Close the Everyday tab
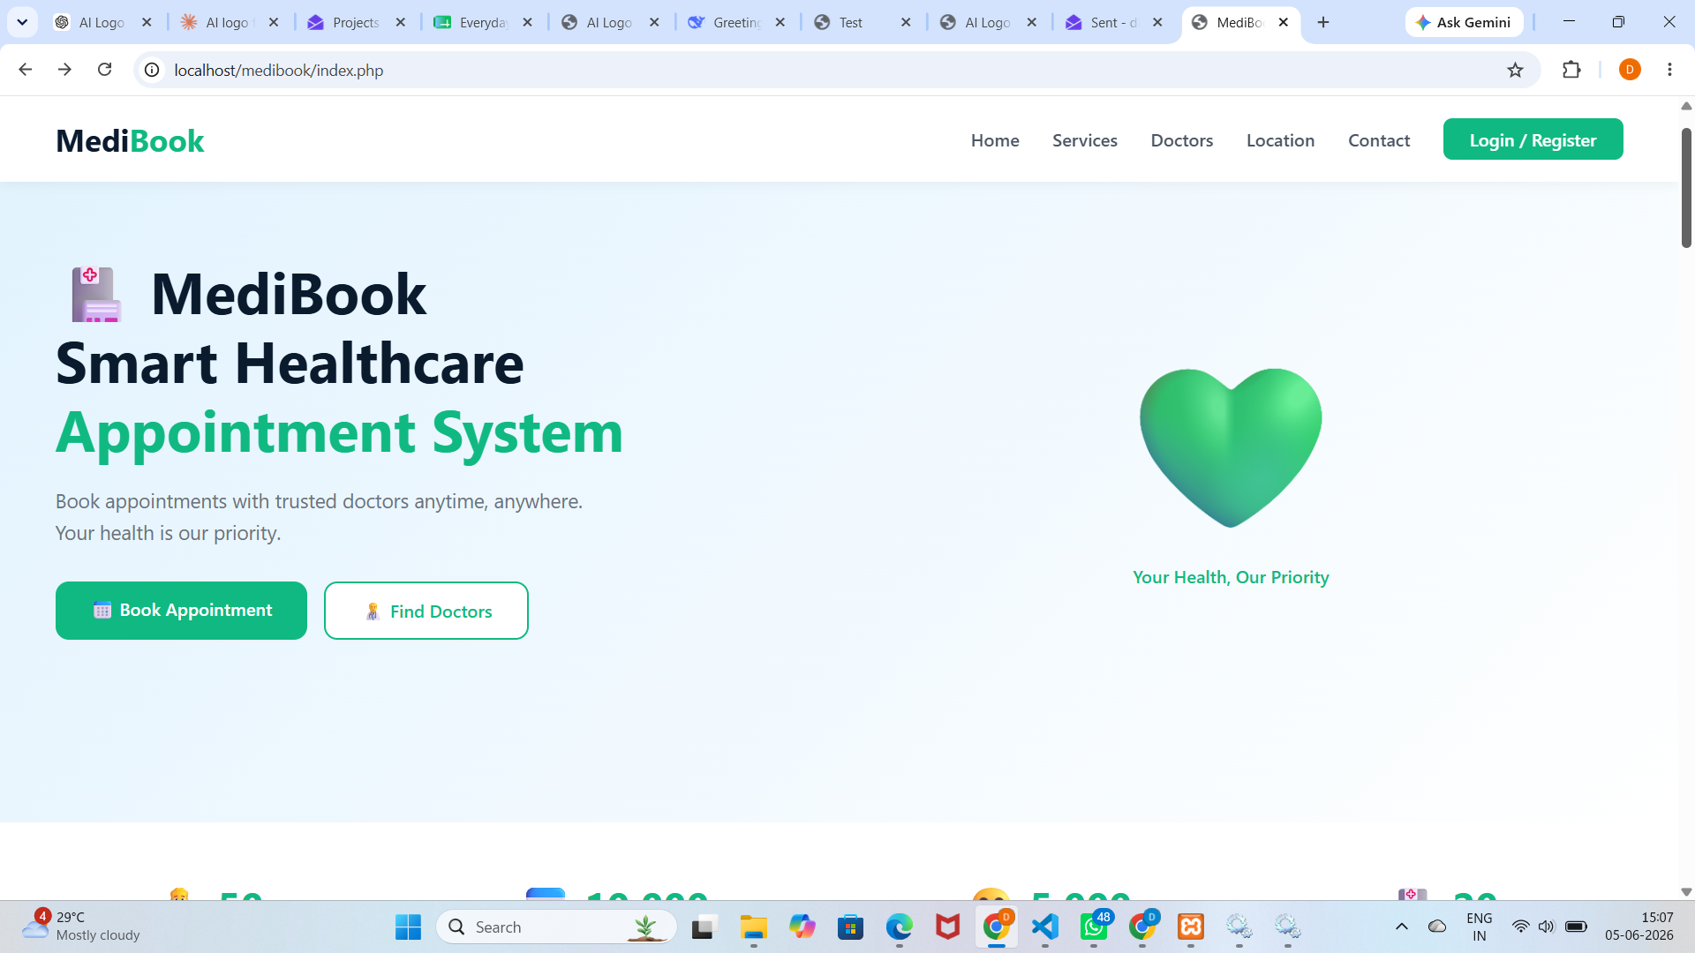This screenshot has height=953, width=1695. [528, 22]
